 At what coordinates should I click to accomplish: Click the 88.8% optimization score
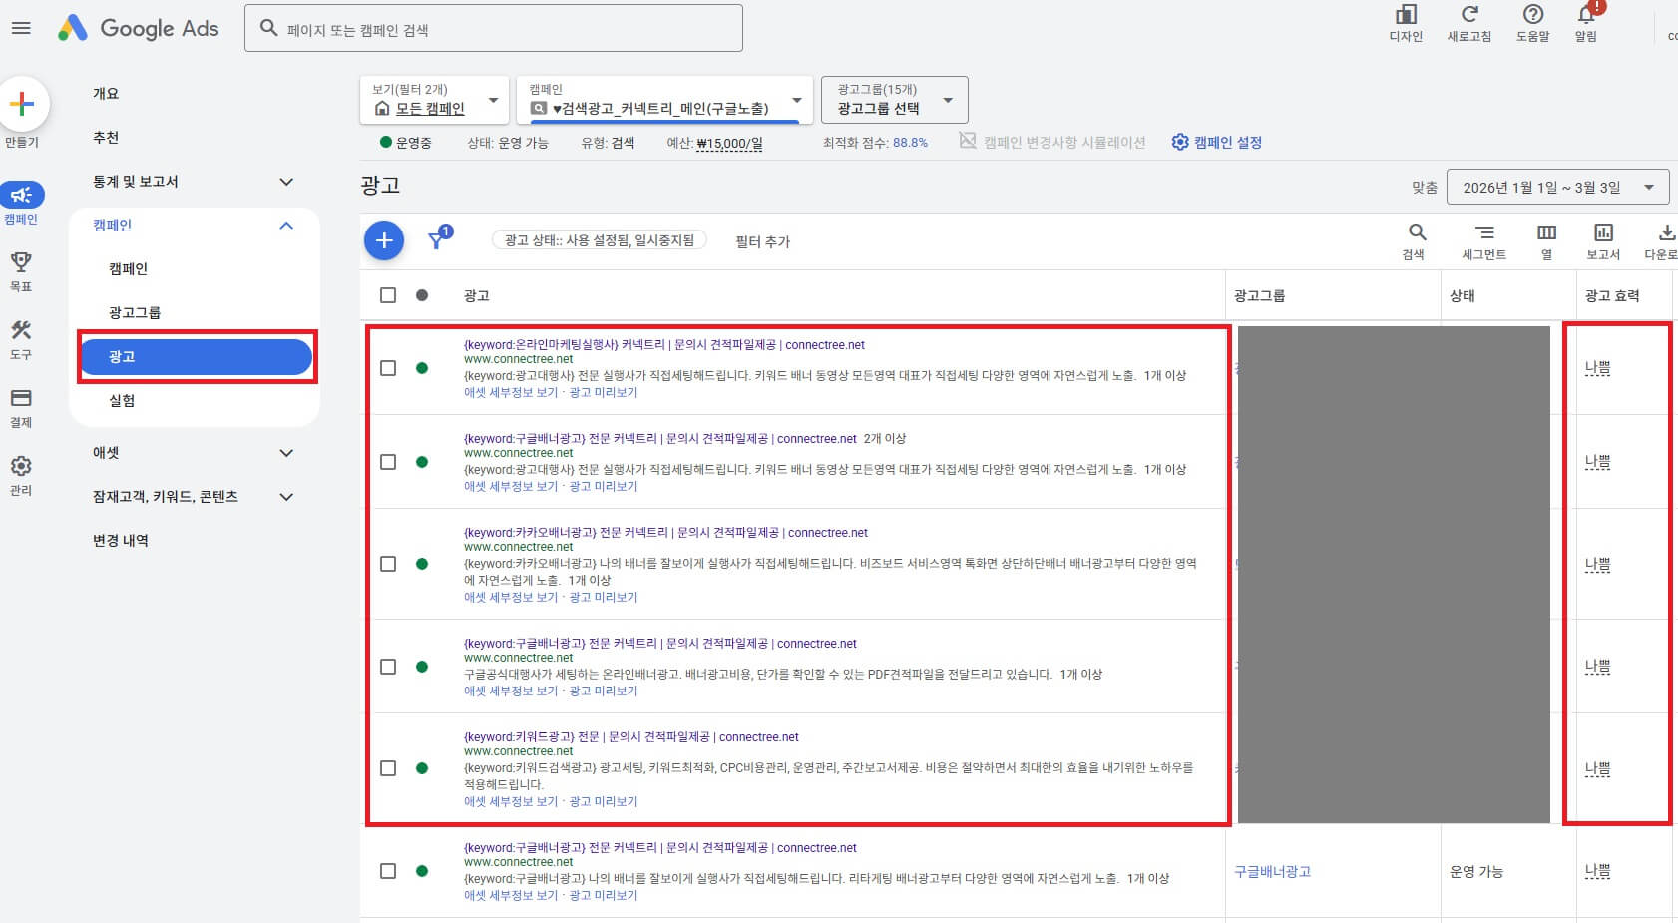coord(910,143)
